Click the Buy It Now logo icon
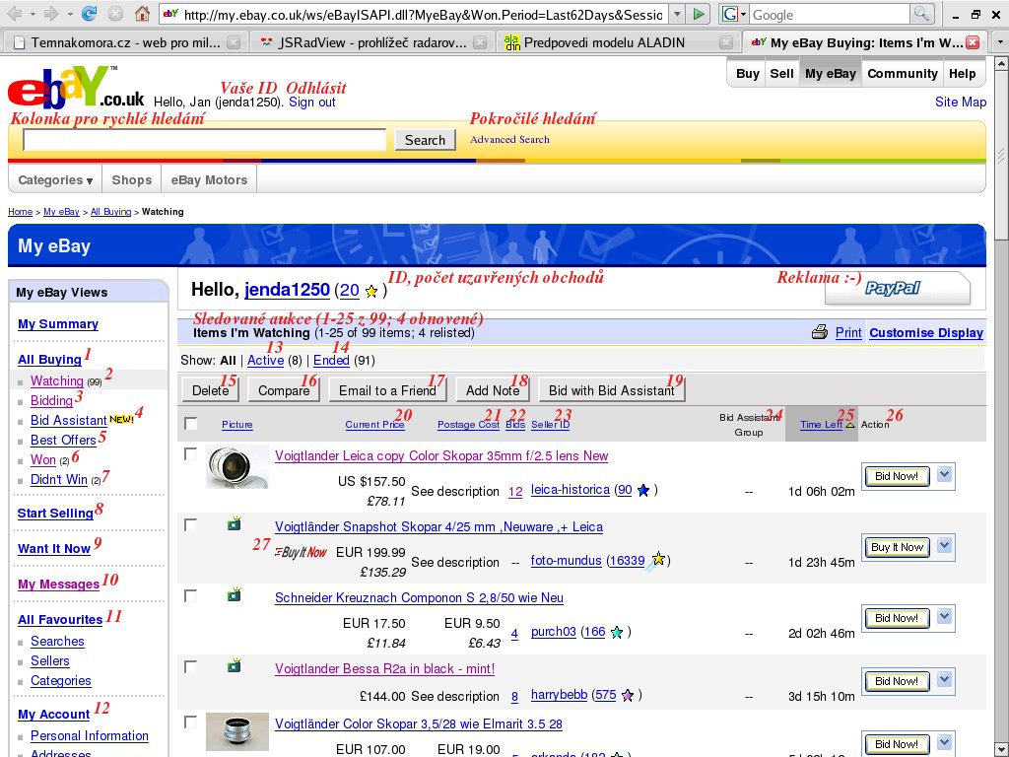 (x=301, y=552)
